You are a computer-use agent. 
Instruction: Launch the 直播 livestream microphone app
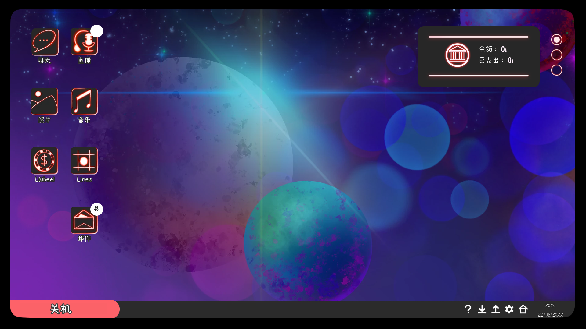[x=84, y=42]
